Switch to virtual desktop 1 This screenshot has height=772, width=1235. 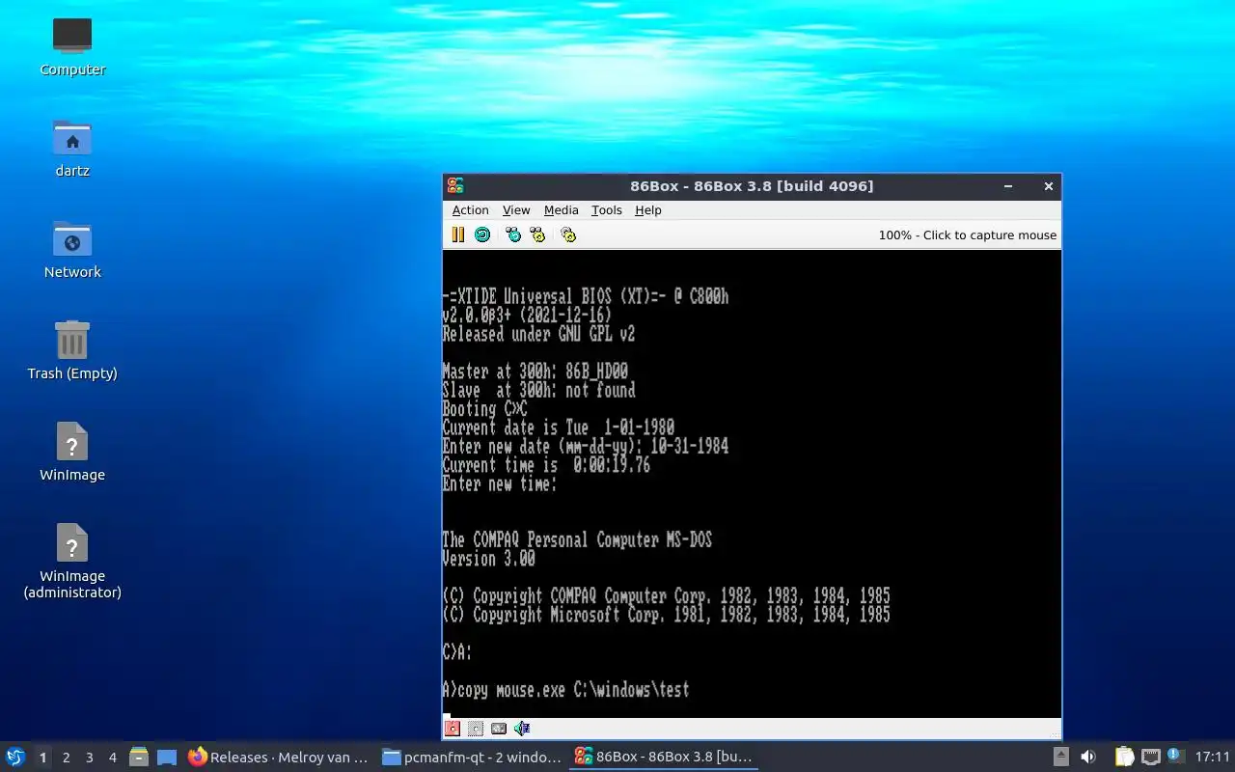(42, 758)
